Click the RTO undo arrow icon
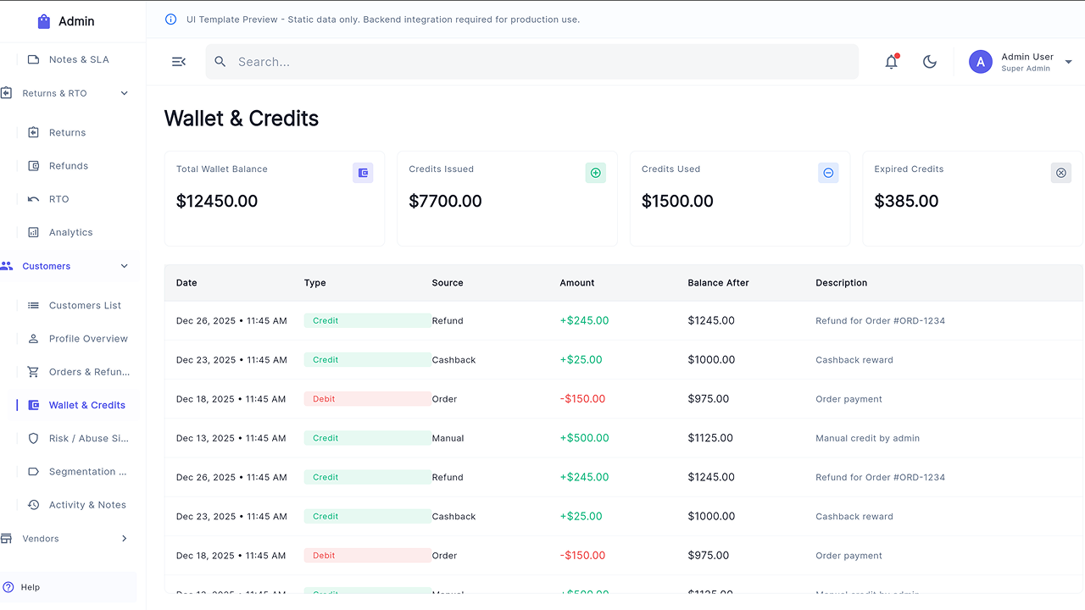Viewport: 1085px width, 610px height. [33, 199]
